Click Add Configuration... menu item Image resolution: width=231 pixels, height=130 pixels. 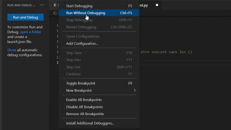[x=99, y=43]
